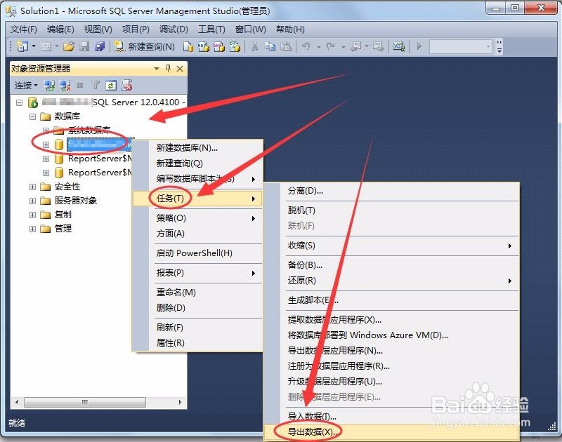Select the 安全性 tree item
The height and width of the screenshot is (442, 562).
[67, 187]
